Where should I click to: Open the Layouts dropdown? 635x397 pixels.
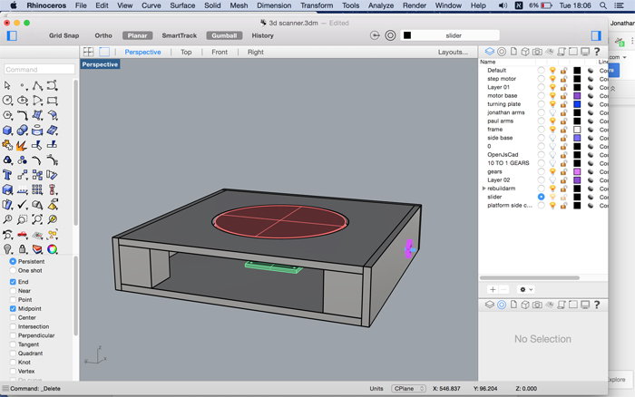[453, 52]
